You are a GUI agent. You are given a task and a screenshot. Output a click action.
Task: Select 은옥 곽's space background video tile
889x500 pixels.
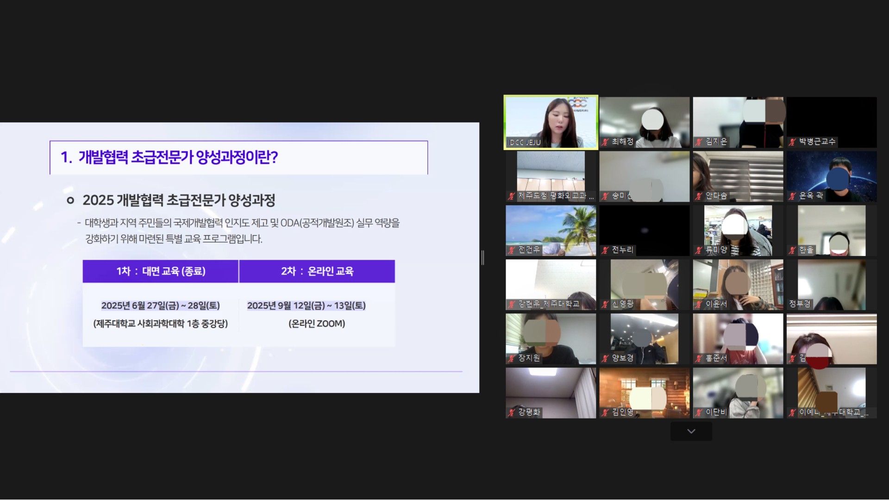click(x=832, y=176)
